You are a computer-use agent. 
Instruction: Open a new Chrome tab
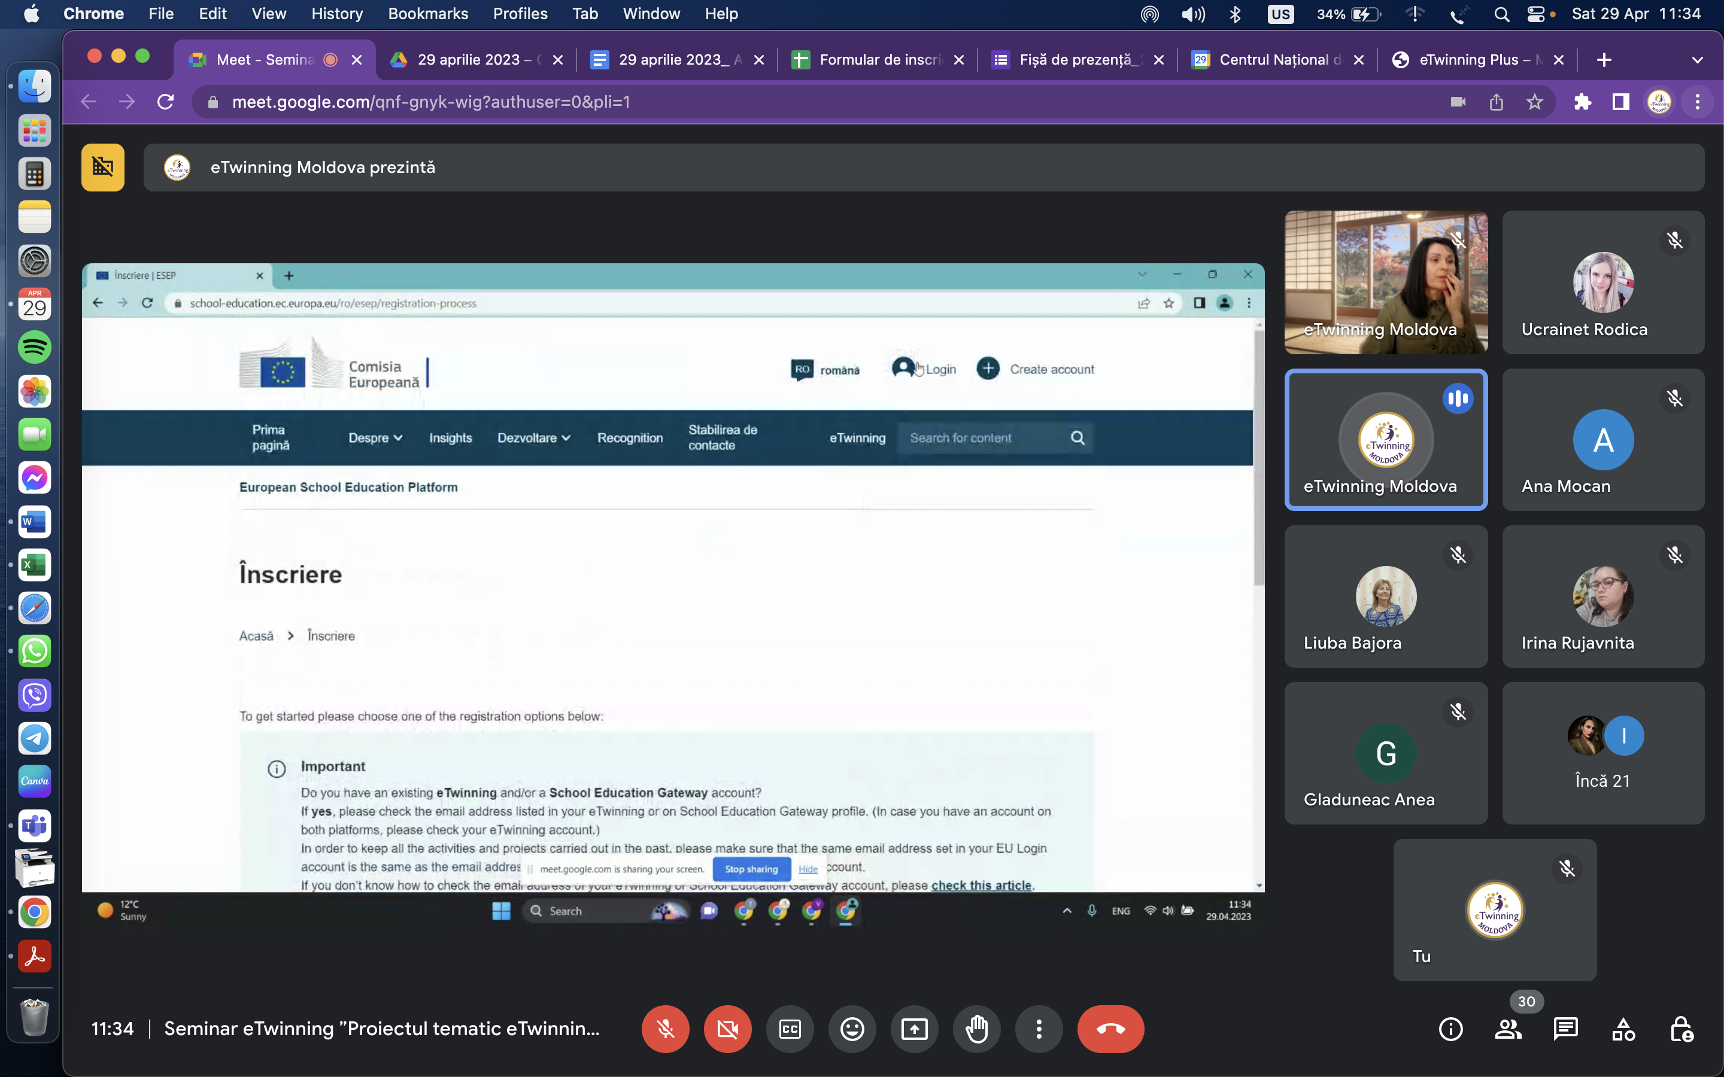click(x=1604, y=60)
